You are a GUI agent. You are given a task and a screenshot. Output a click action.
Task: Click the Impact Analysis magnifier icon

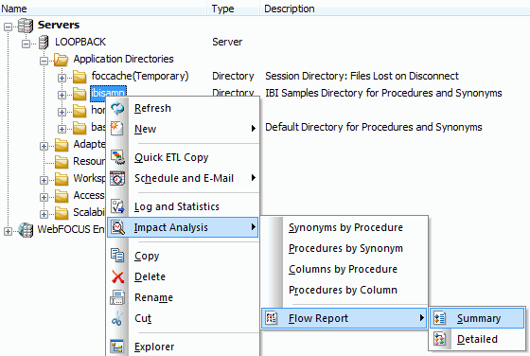118,227
